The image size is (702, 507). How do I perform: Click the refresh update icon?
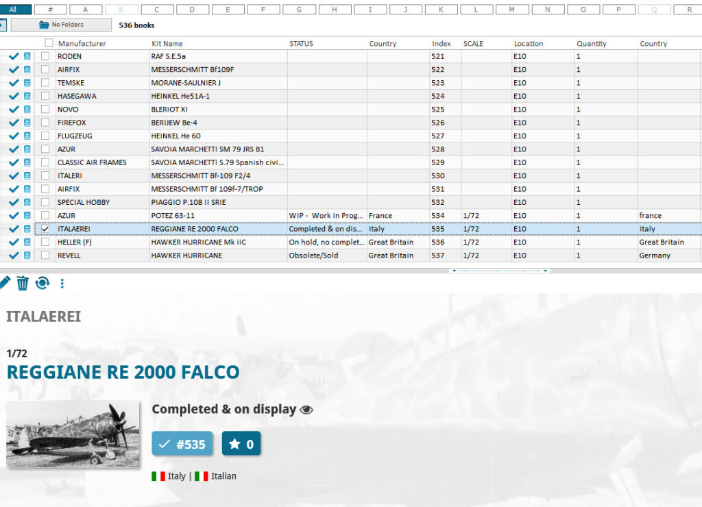tap(43, 283)
